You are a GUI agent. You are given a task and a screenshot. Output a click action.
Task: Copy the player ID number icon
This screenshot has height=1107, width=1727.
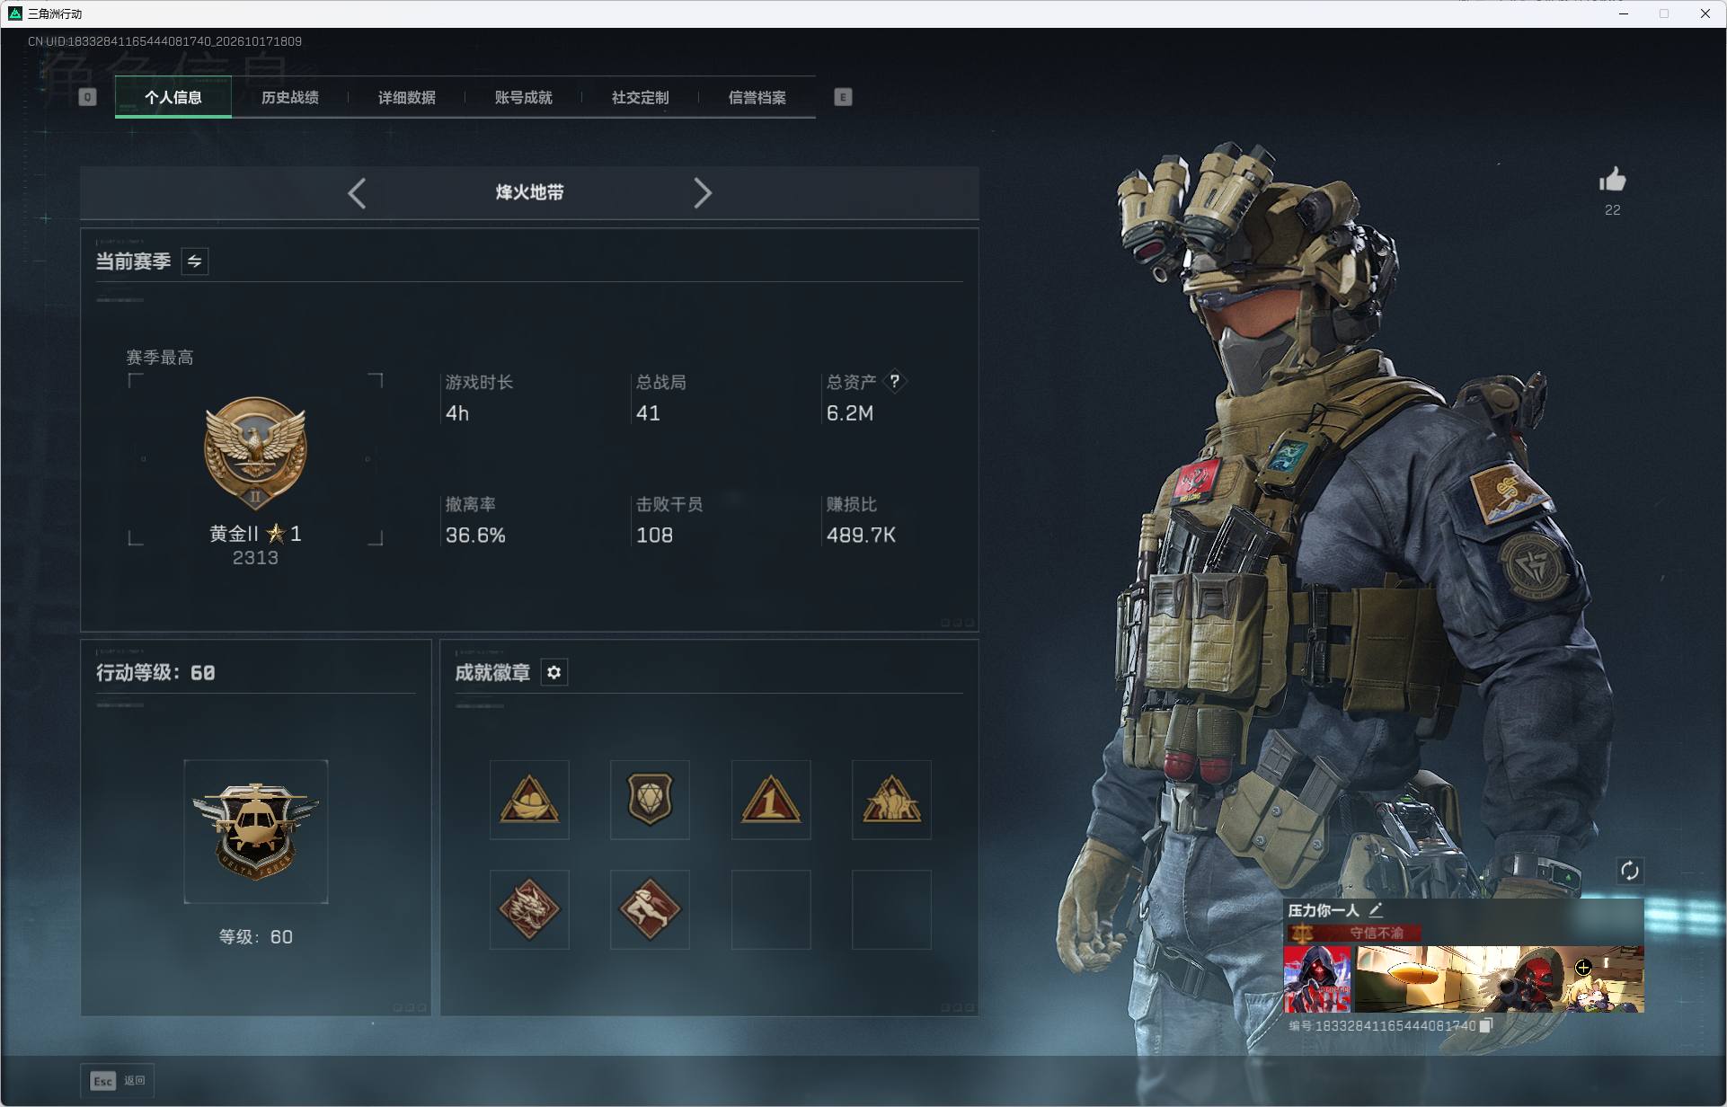(x=1486, y=1025)
